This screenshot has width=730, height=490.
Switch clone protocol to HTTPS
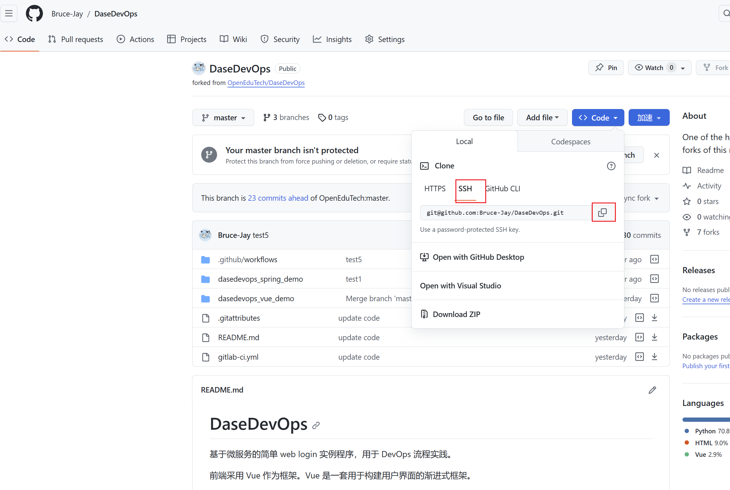coord(435,189)
